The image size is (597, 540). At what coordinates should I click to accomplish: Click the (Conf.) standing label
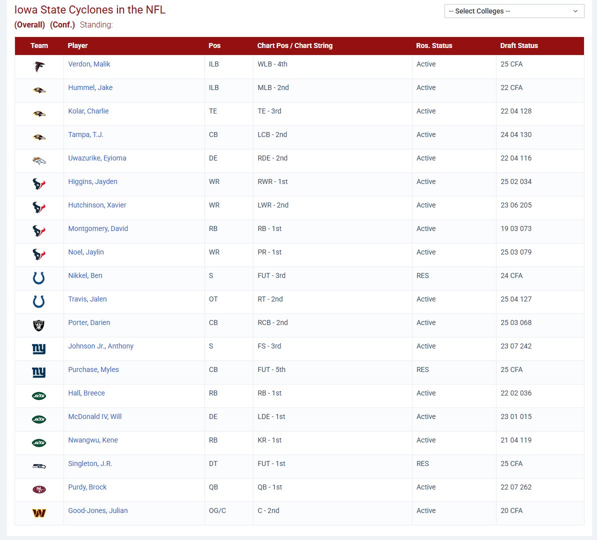tap(62, 25)
